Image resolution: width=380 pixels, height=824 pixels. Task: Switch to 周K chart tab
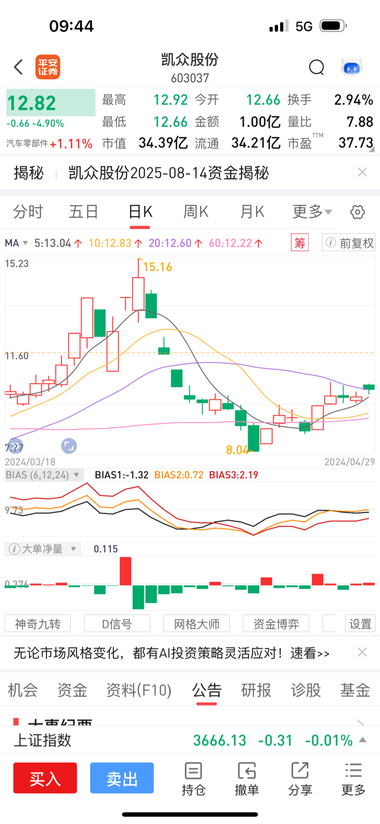196,212
